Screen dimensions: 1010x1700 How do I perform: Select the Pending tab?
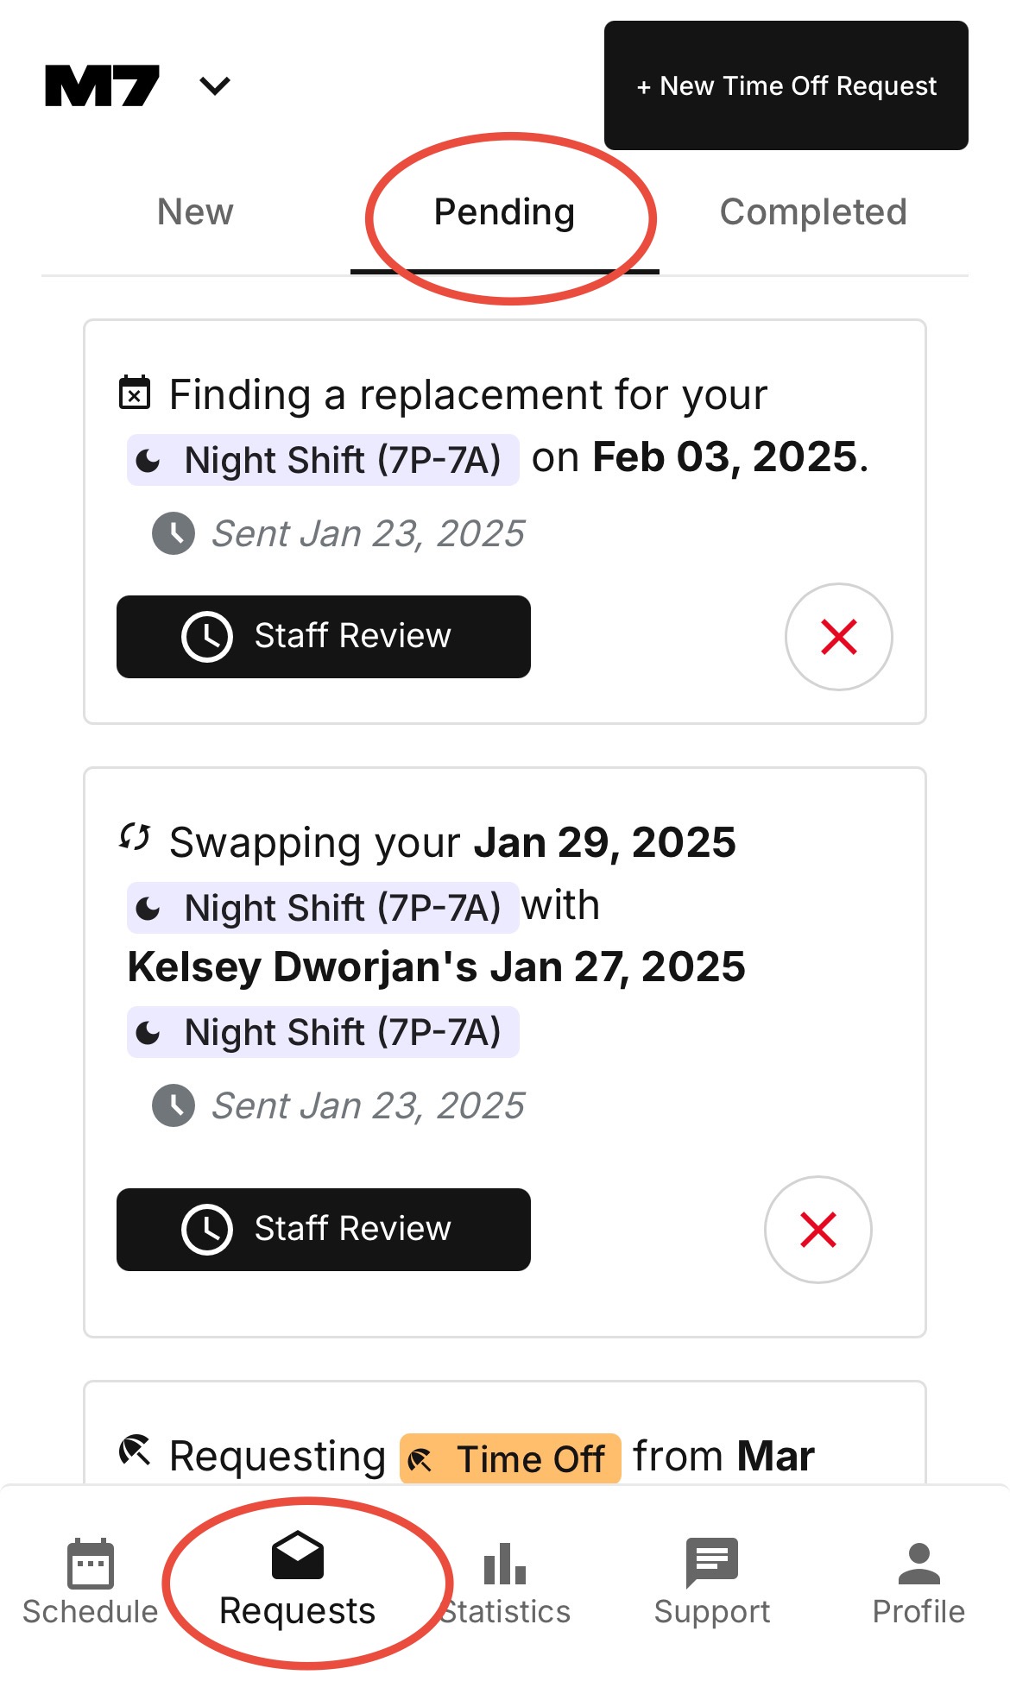(504, 212)
